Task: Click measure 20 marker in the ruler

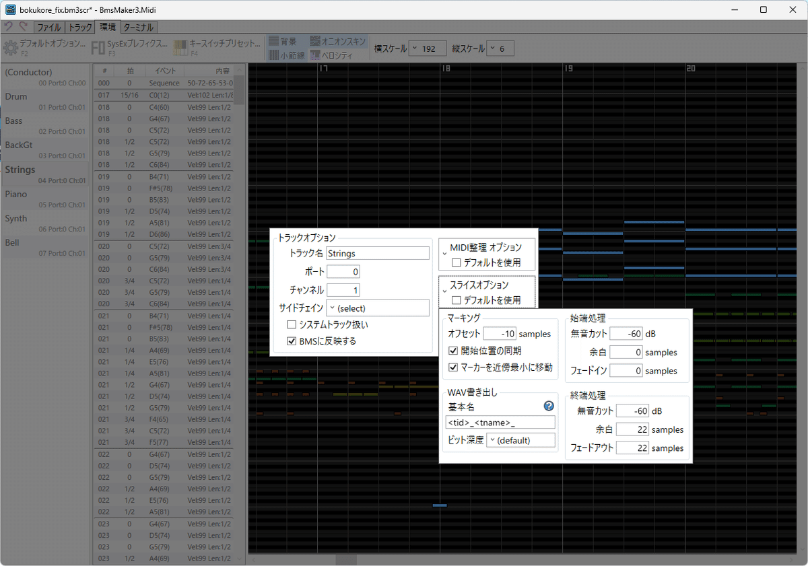Action: [x=691, y=69]
